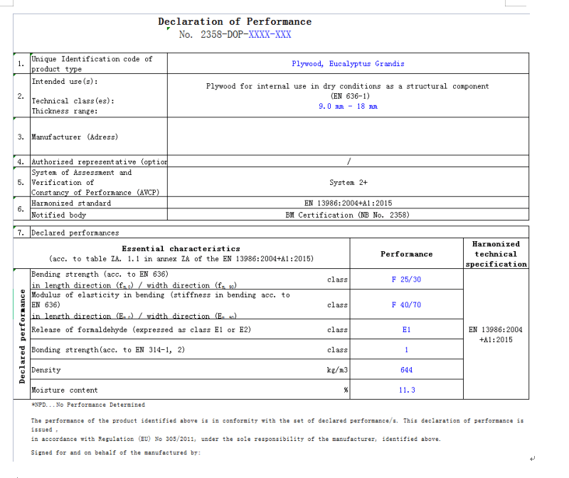Click the document number 2358-DOP-XXXX-XXX
This screenshot has height=478, width=569.
(235, 34)
